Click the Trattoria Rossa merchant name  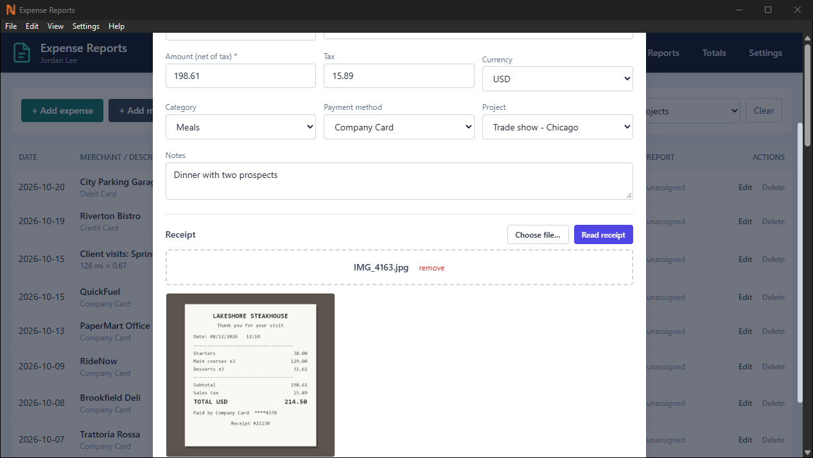(110, 434)
